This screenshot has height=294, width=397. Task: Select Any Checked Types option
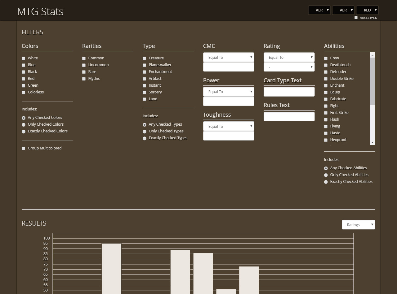pos(145,125)
